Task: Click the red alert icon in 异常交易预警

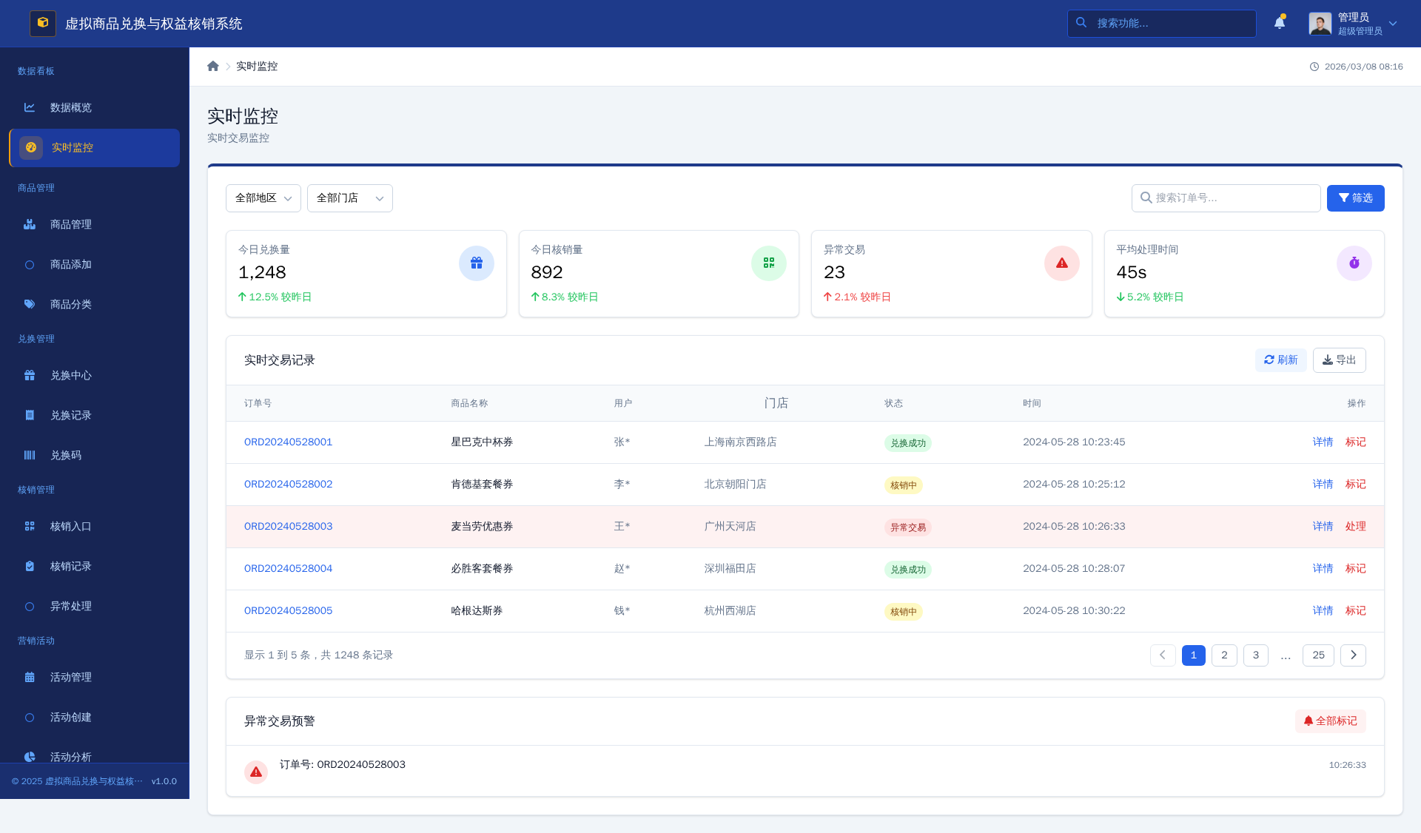Action: 256,772
